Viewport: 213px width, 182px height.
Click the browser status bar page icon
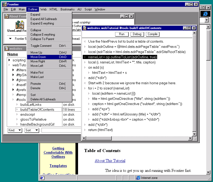coord(42,178)
